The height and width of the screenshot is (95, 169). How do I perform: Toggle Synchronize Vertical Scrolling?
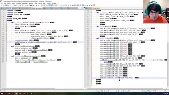(41, 5)
